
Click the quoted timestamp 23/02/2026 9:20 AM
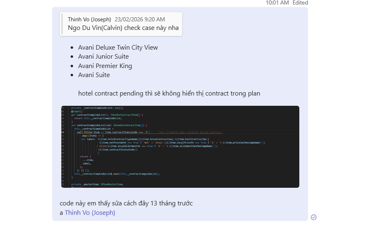(140, 19)
